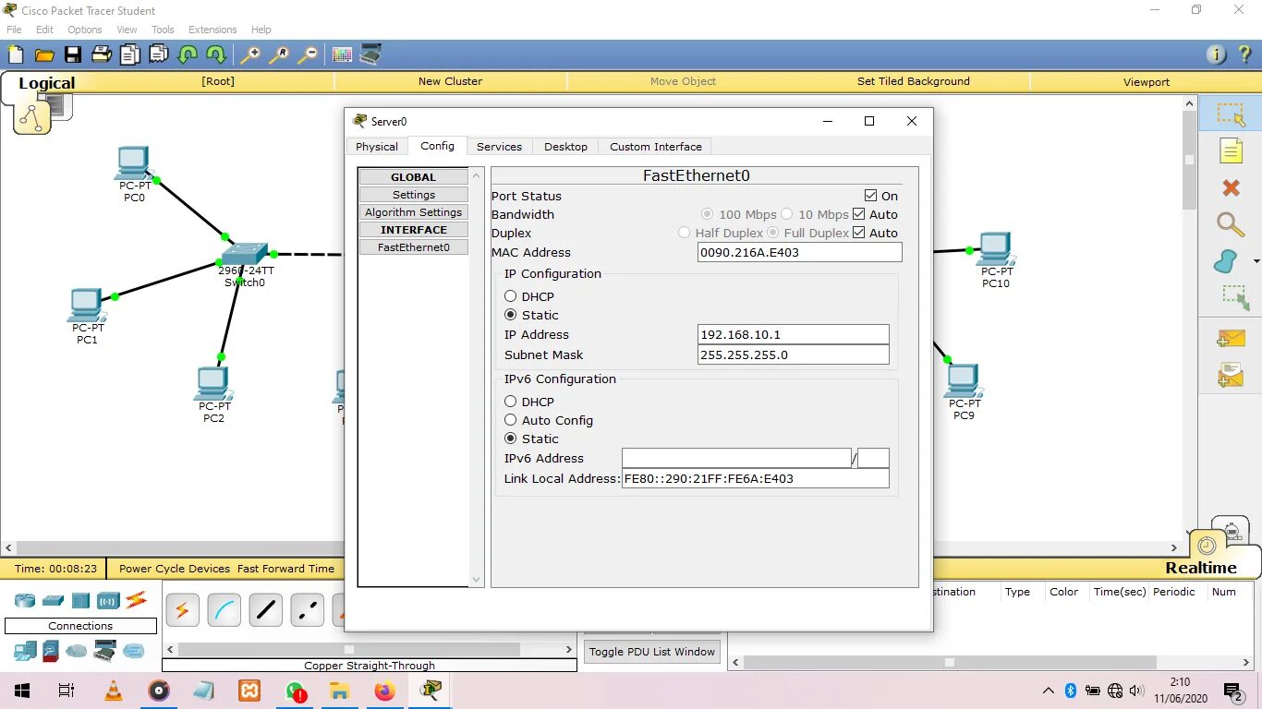Save the current topology with the floppy icon
Image resolution: width=1262 pixels, height=709 pixels.
pyautogui.click(x=72, y=54)
